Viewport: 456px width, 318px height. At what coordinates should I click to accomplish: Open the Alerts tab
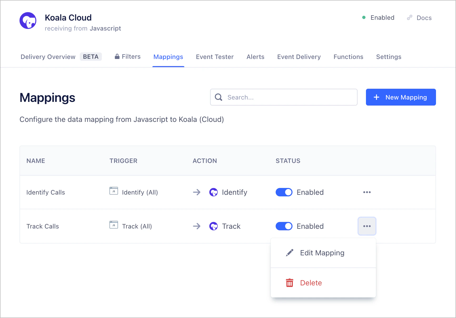255,57
